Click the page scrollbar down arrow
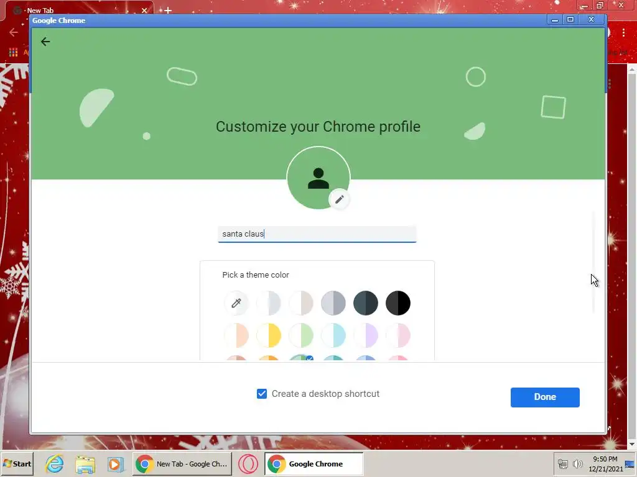637x477 pixels. 632,444
